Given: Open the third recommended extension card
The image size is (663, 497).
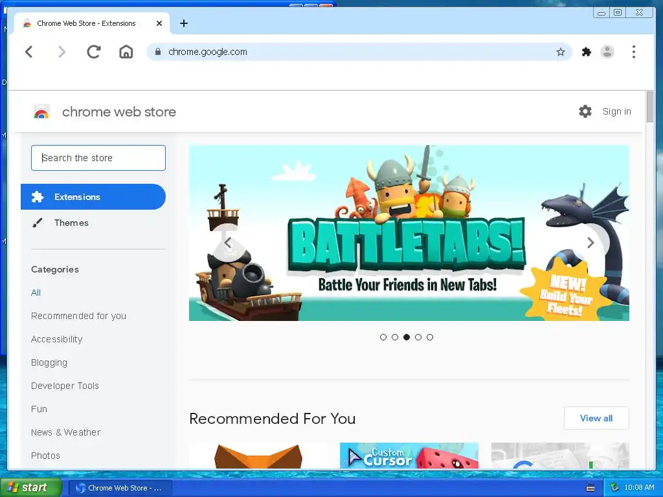Looking at the screenshot, I should click(560, 456).
